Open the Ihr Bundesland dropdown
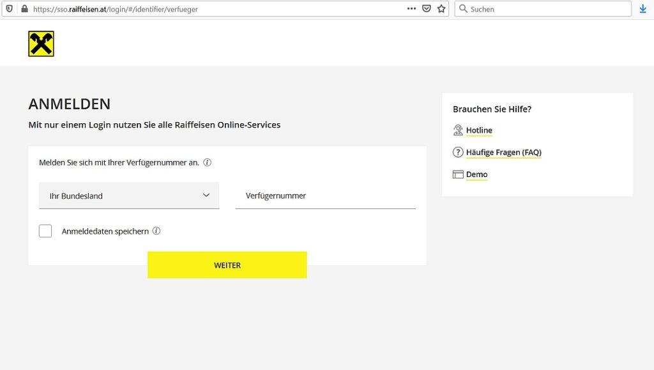 pyautogui.click(x=129, y=195)
